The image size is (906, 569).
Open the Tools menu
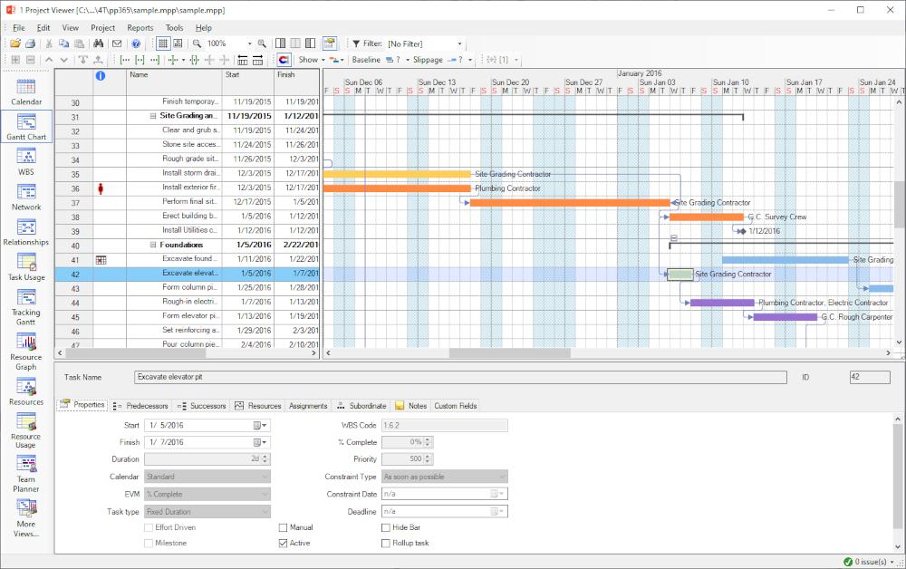coord(174,27)
